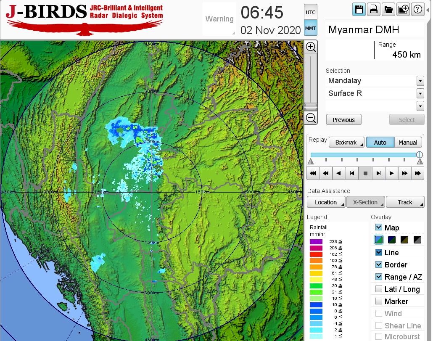The width and height of the screenshot is (433, 341).
Task: Click the Previous button
Action: point(343,120)
